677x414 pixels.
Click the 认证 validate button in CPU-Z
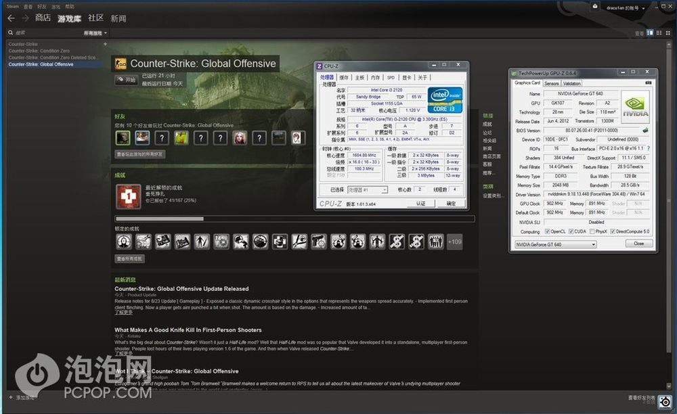pos(420,203)
